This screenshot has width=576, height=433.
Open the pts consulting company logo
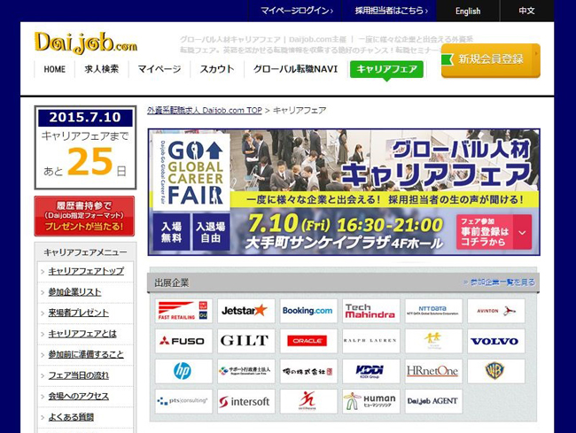click(183, 401)
